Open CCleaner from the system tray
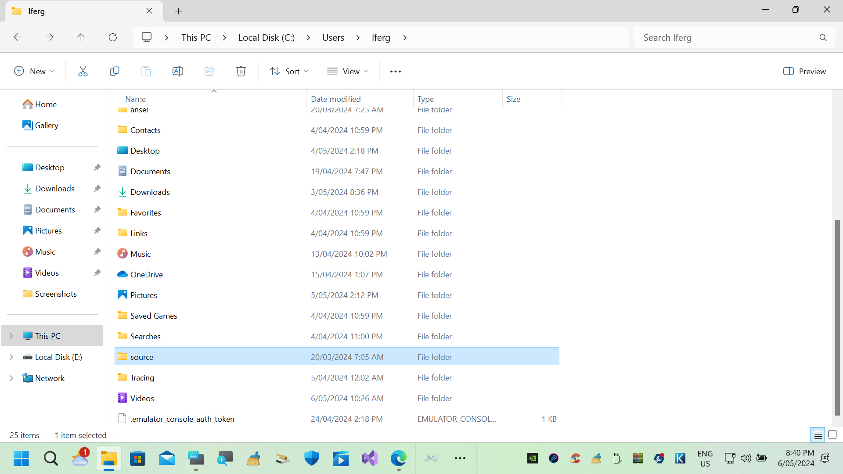 (x=575, y=458)
